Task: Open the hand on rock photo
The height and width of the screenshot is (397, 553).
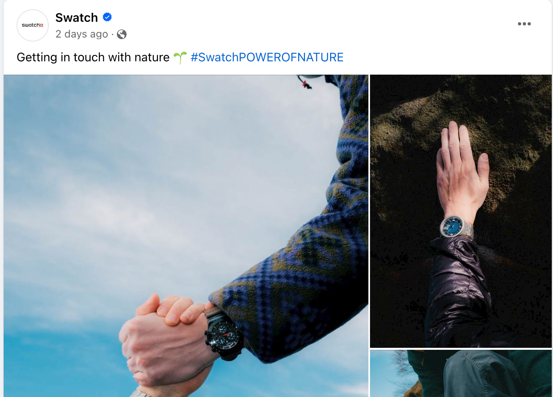Action: 461,211
